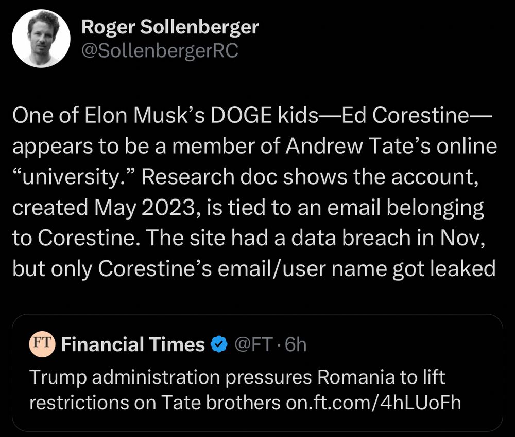Select the @FT handle
The image size is (515, 437).
coord(252,344)
